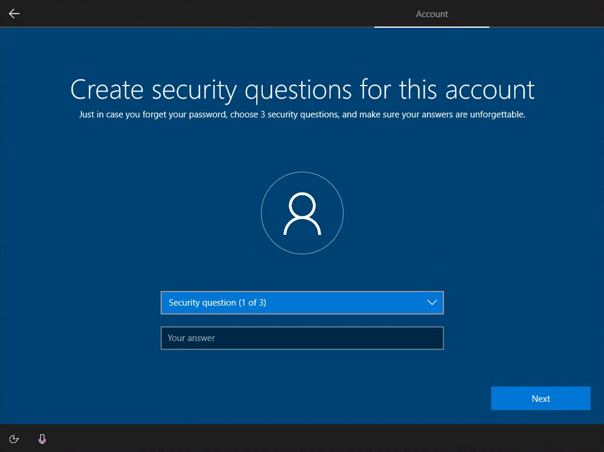
Task: Go back using the top-left arrow
Action: 14,14
